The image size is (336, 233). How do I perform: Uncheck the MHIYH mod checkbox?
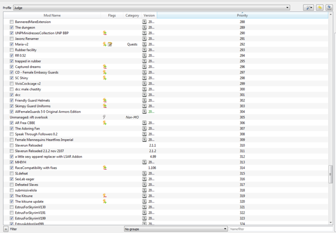[12, 162]
